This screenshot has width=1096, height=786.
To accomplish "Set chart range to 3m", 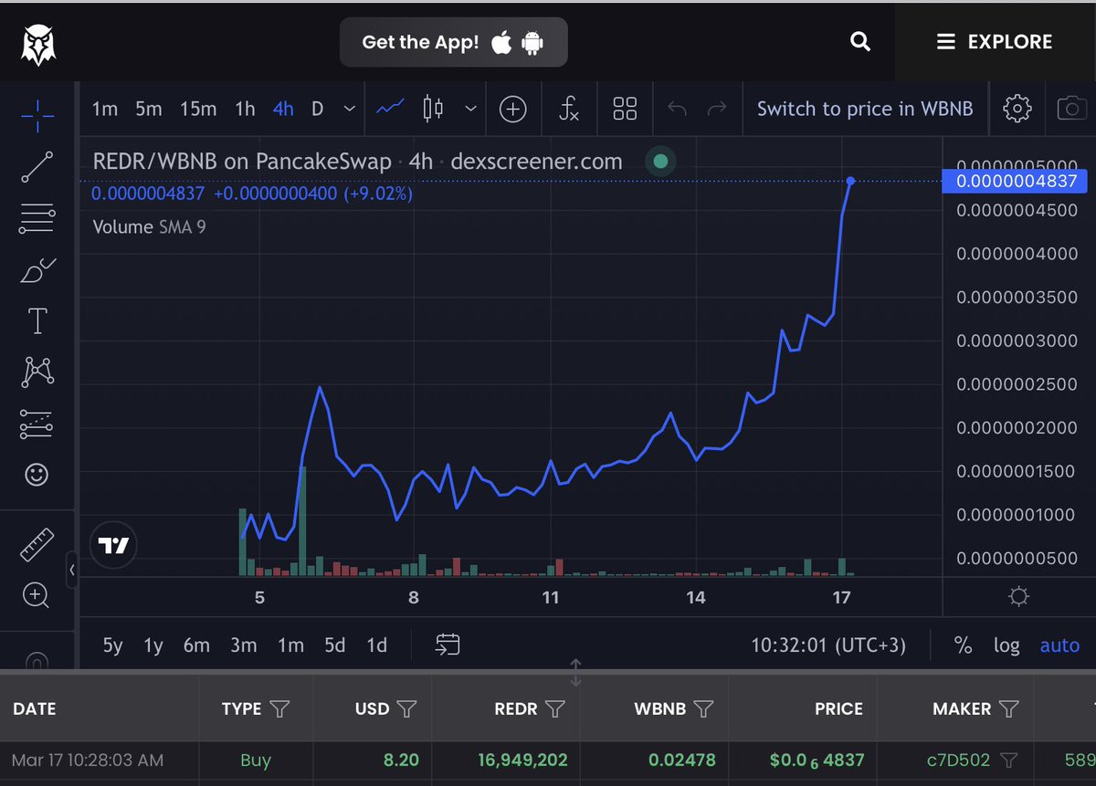I will click(243, 645).
